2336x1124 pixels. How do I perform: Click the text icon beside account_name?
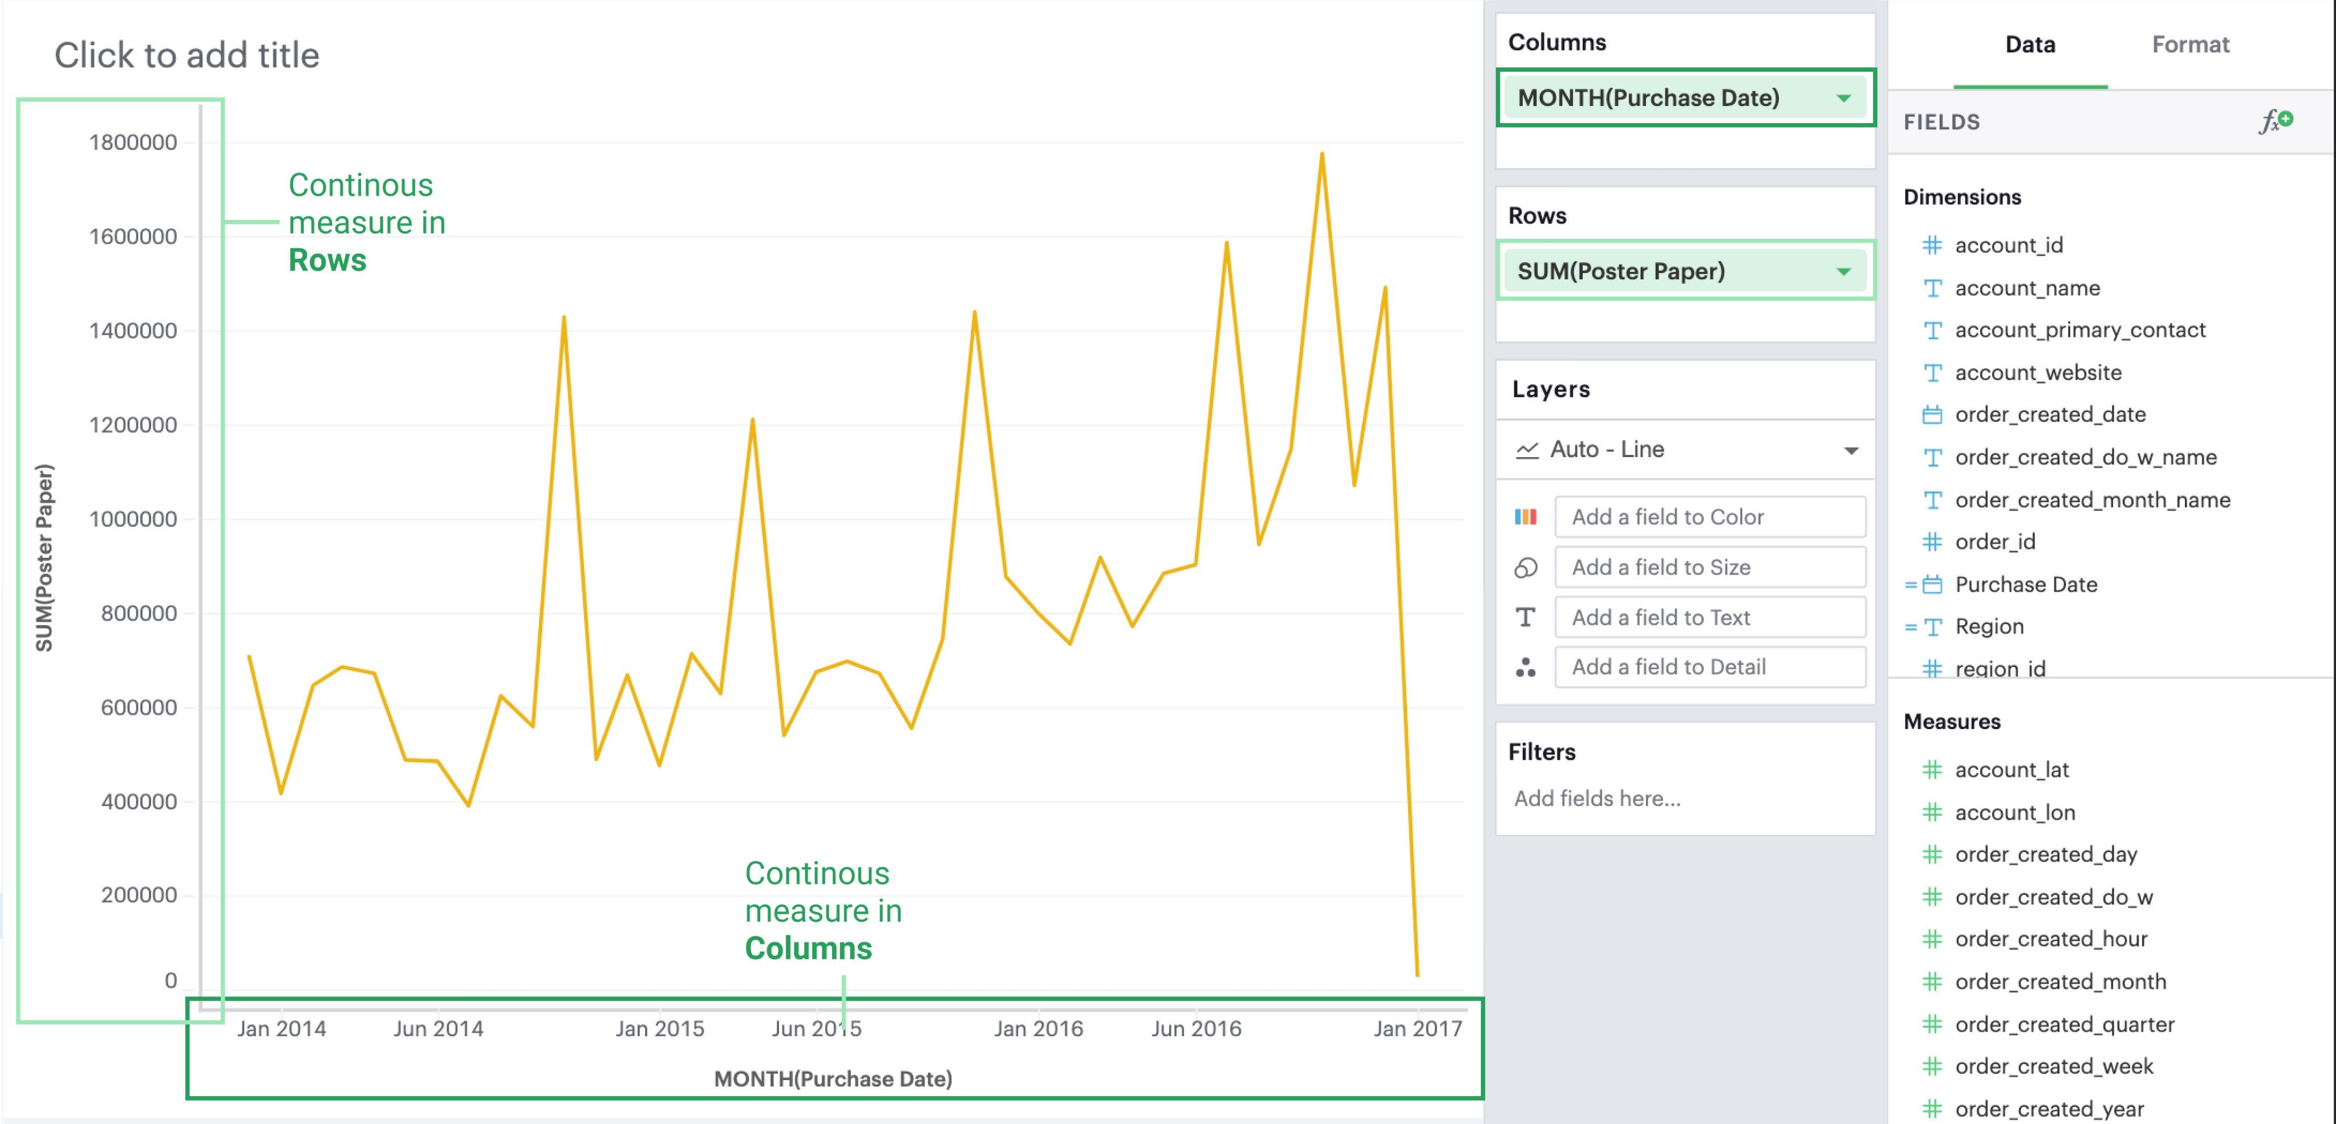(x=1932, y=288)
